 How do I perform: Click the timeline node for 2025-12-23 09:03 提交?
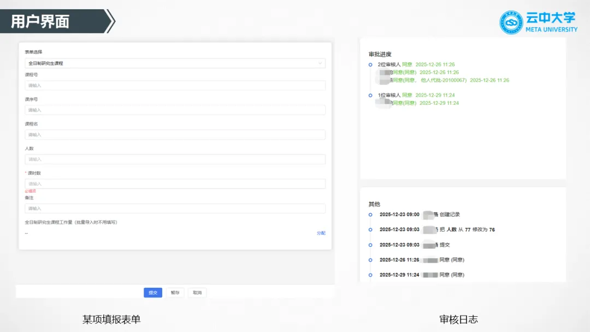[370, 245]
